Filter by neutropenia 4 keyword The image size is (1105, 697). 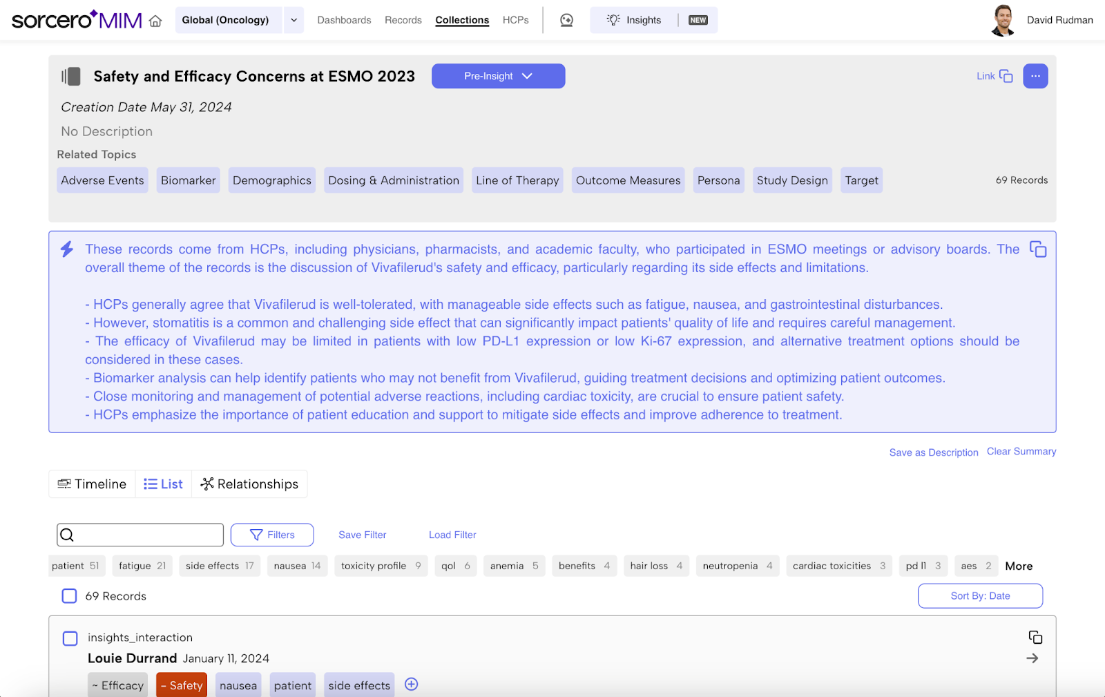pos(738,566)
